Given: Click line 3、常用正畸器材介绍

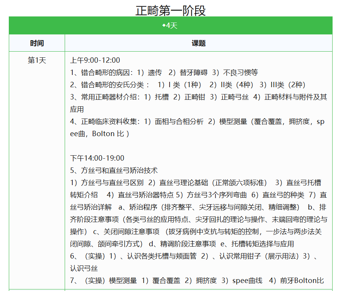Looking at the screenshot, I should coord(199,97).
